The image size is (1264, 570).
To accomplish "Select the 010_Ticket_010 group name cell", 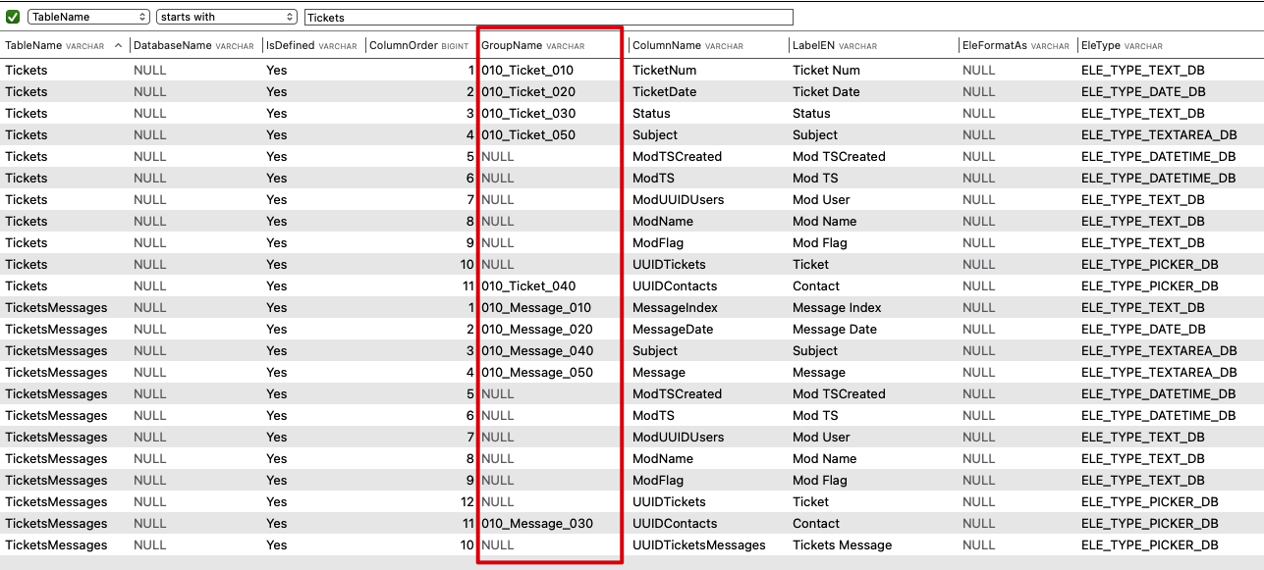I will tap(527, 71).
